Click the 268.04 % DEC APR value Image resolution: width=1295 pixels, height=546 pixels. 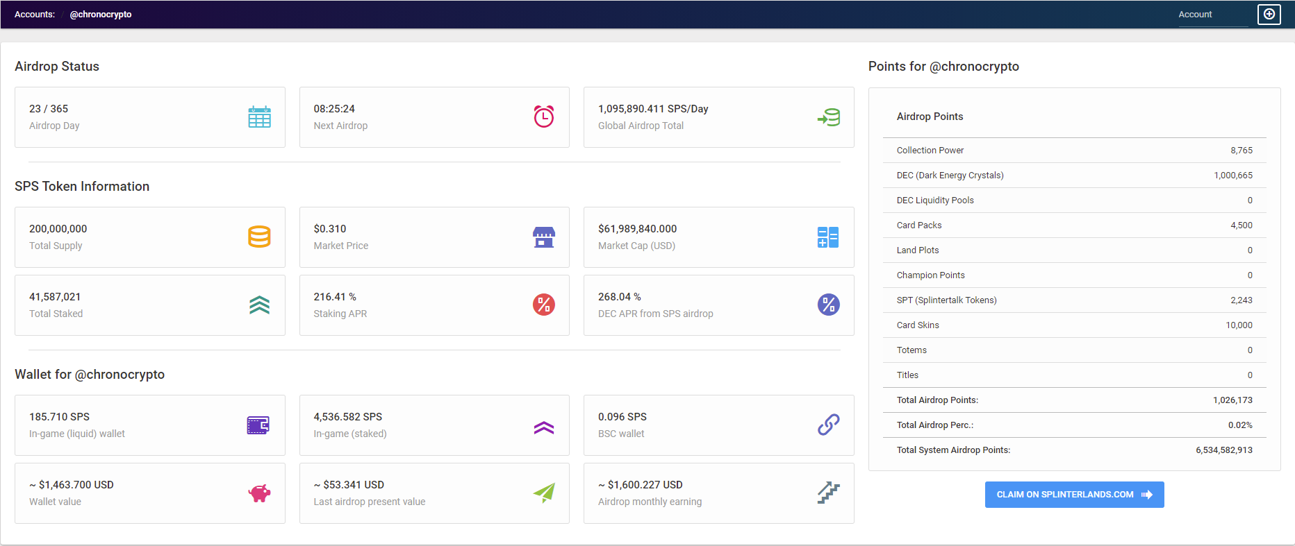[x=620, y=297]
